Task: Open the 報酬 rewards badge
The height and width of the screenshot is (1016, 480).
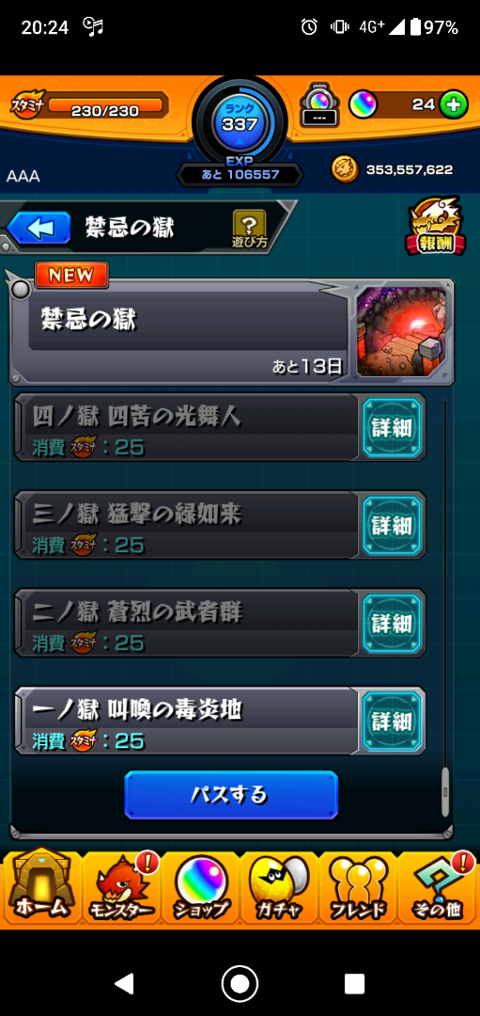Action: [x=435, y=226]
